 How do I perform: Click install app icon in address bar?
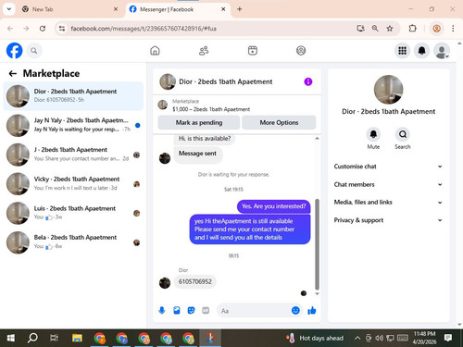(x=360, y=29)
